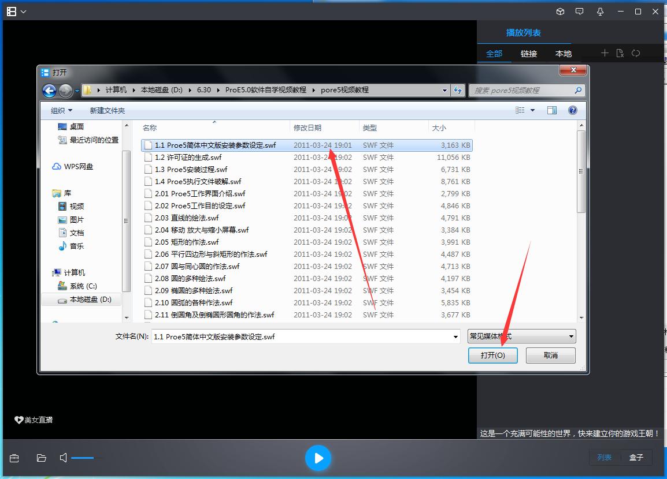Click the 取消 button
Screen dimensions: 667x479
[550, 355]
